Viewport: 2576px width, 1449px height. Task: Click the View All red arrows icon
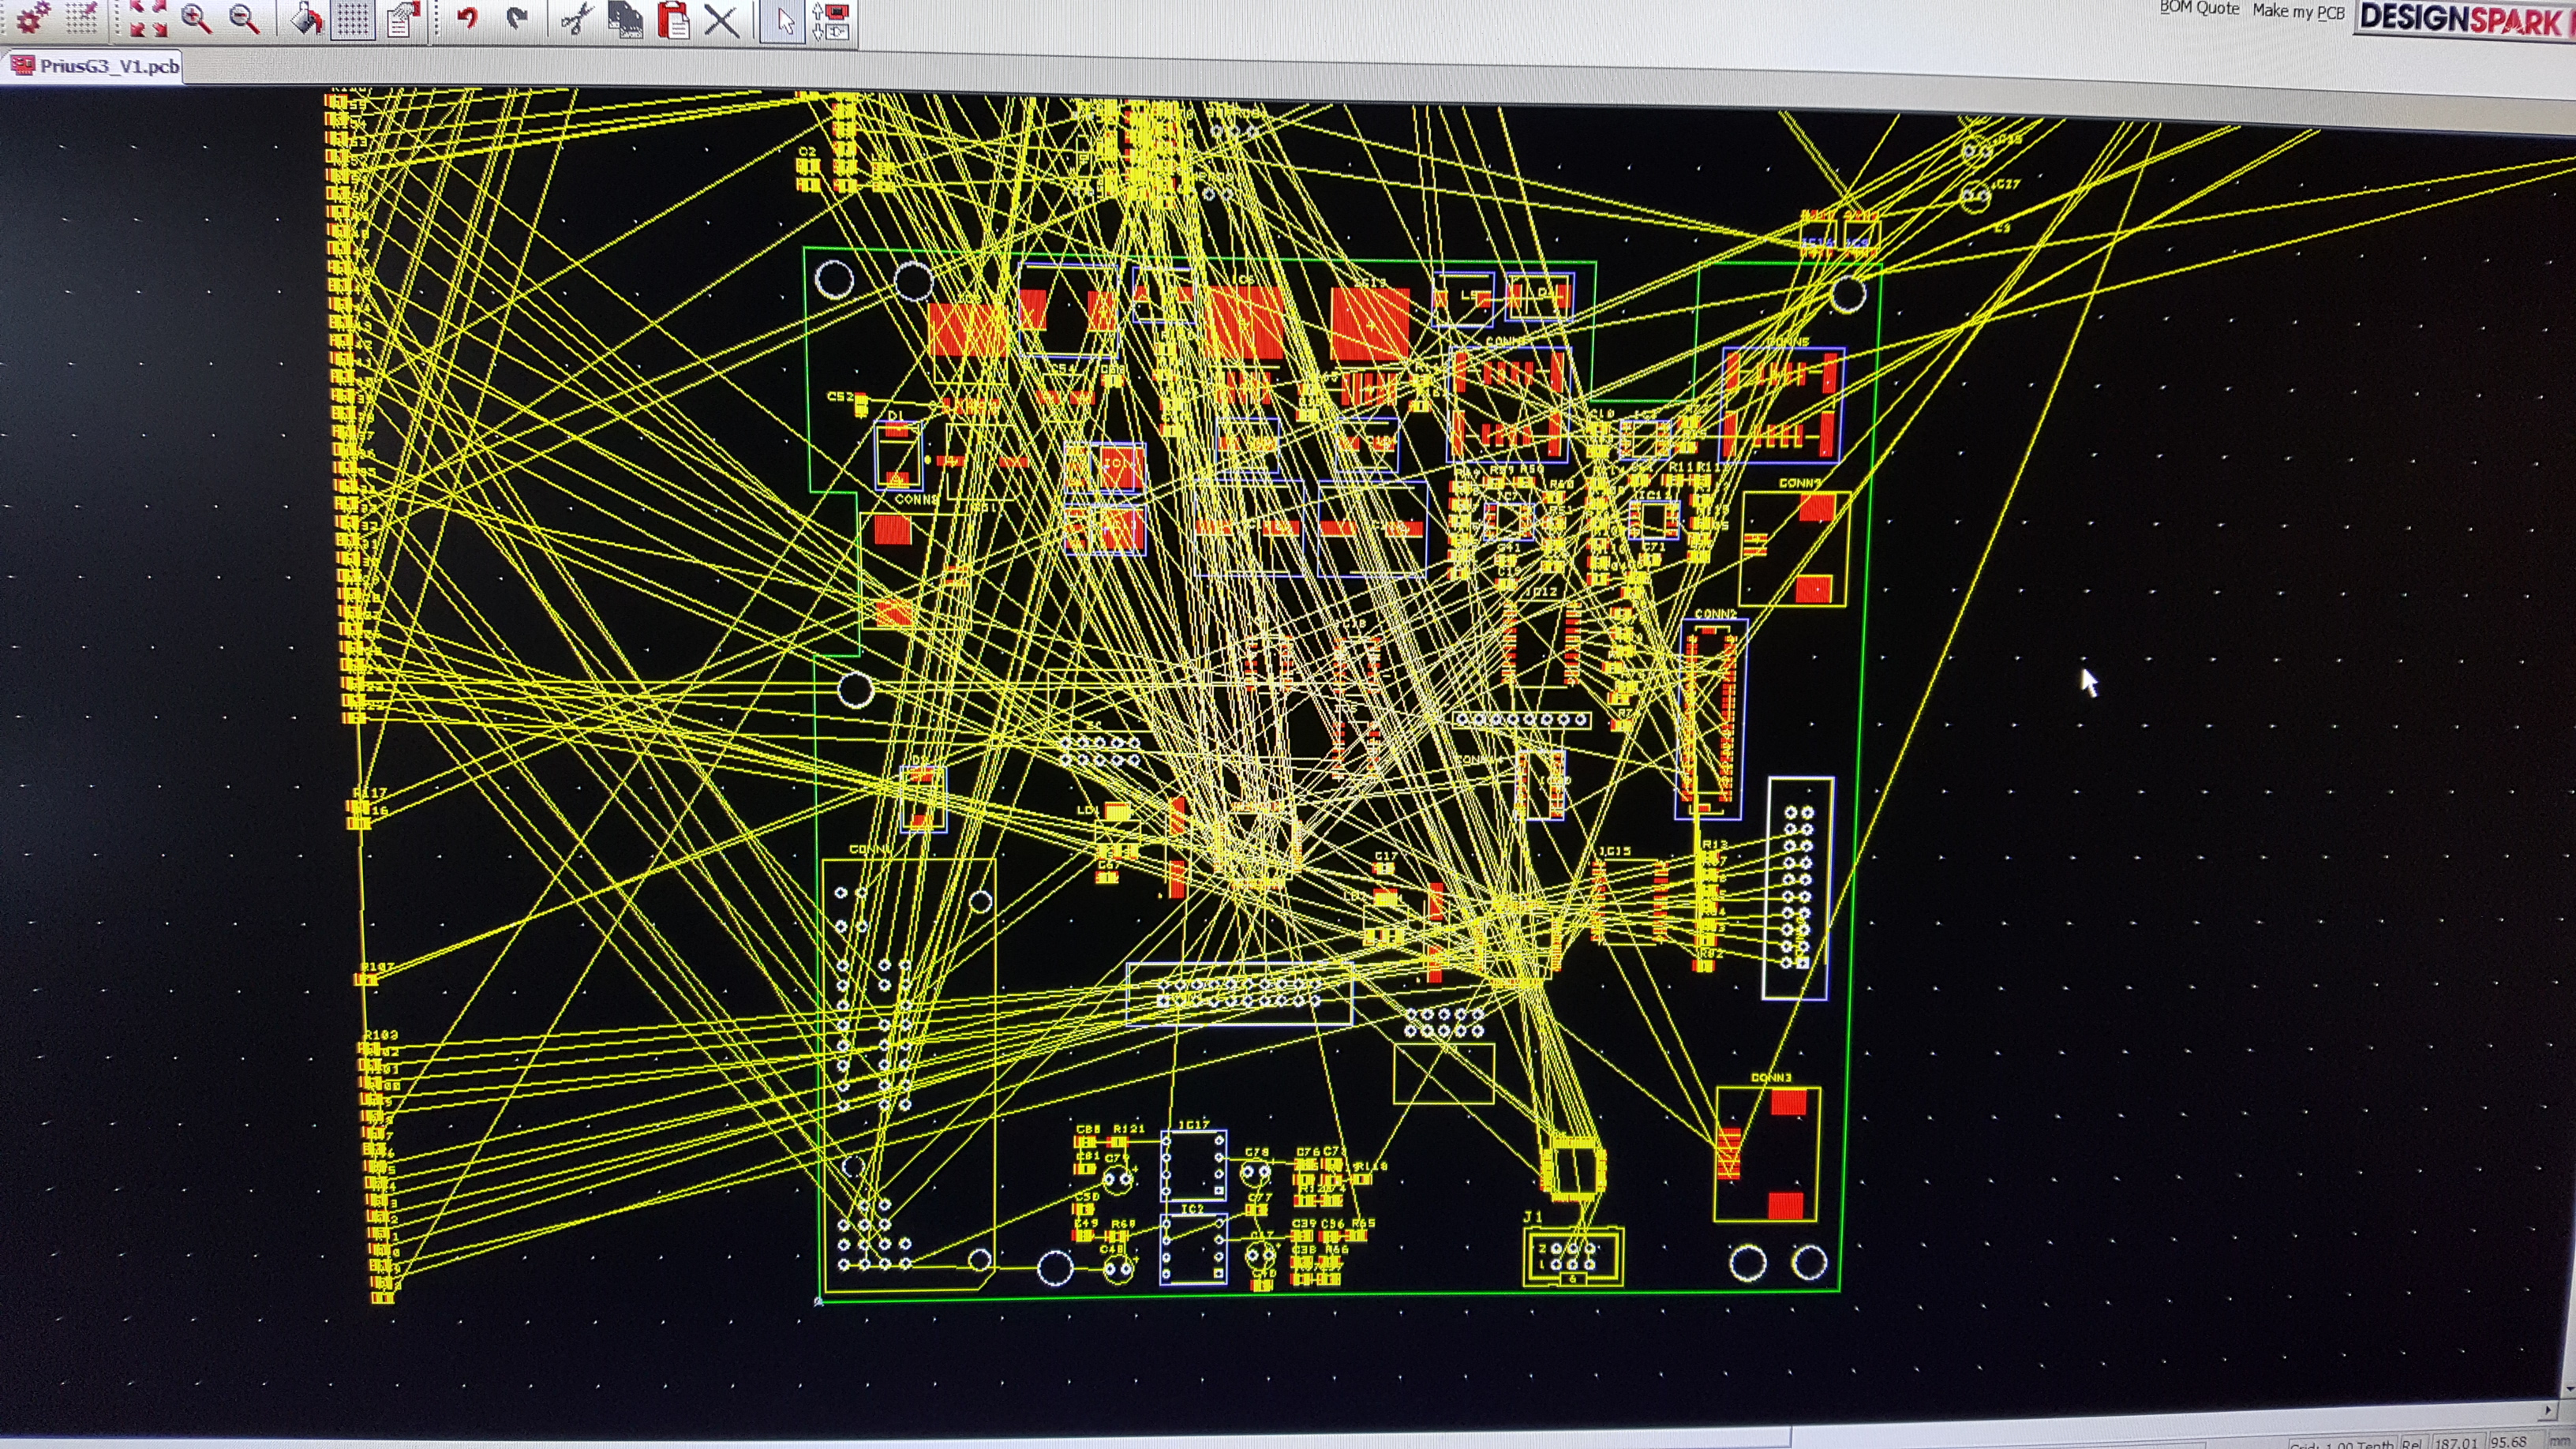tap(148, 18)
